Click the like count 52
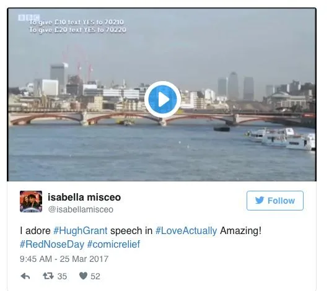 [x=95, y=276]
